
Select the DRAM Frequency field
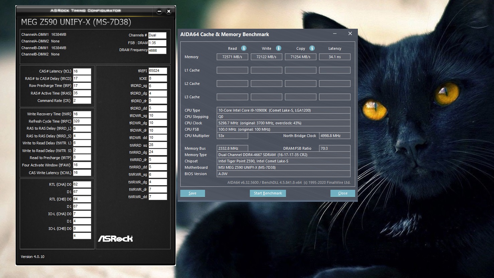(157, 50)
